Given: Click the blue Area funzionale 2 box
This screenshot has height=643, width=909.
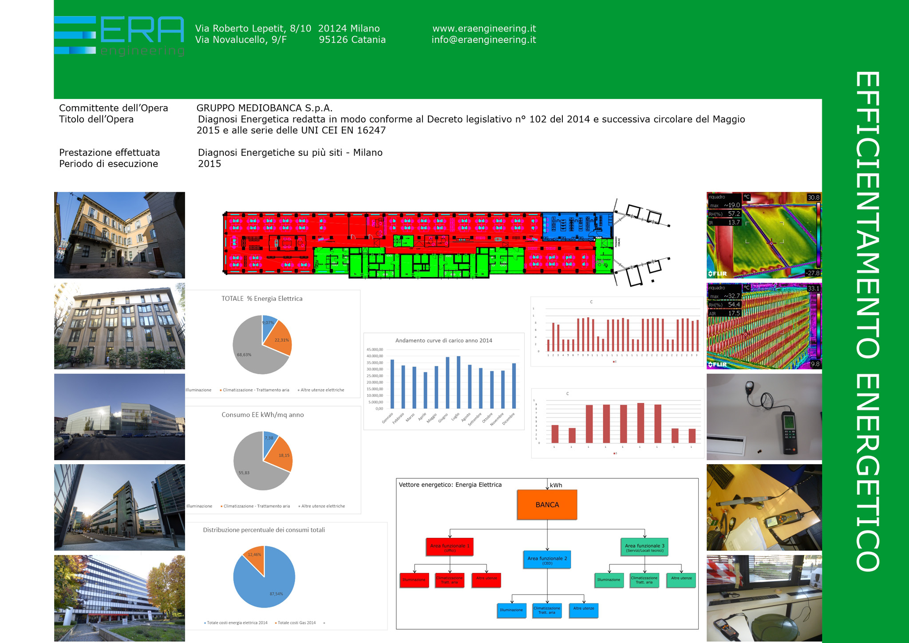Looking at the screenshot, I should pyautogui.click(x=547, y=560).
